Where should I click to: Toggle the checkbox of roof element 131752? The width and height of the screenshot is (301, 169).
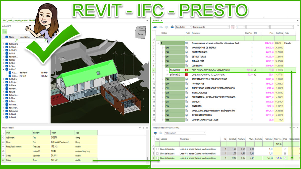click(x=10, y=76)
